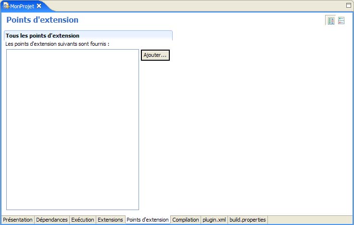
Task: Go to the Exécution tab
Action: tap(83, 220)
